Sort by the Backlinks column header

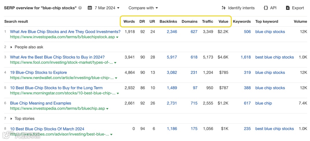(168, 21)
